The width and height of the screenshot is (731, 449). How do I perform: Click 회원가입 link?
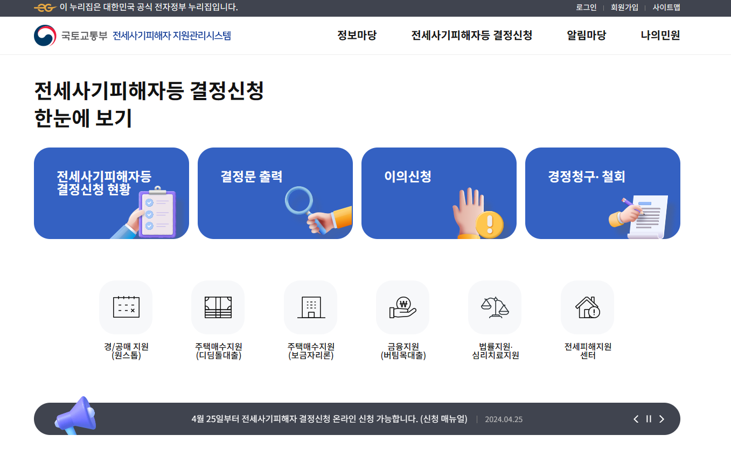pos(624,8)
